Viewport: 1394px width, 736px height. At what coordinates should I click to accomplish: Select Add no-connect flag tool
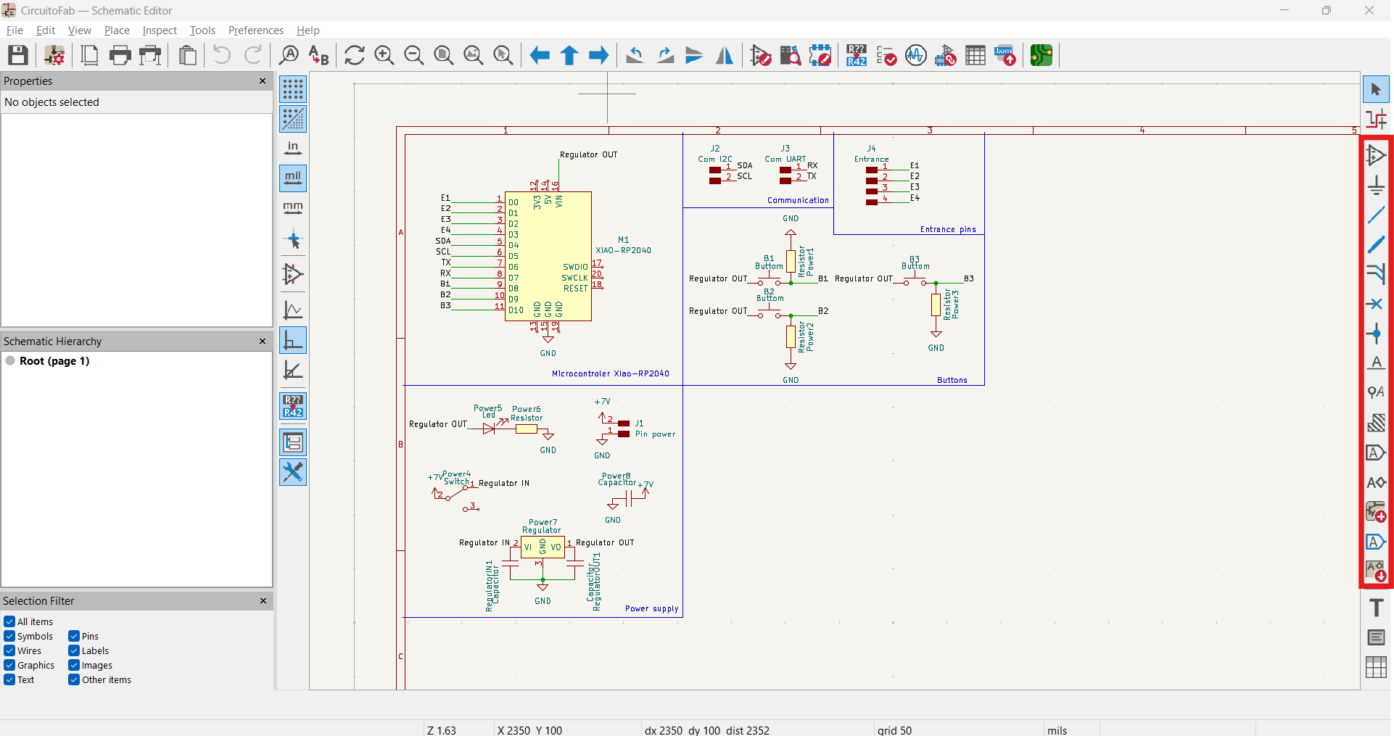click(x=1376, y=304)
